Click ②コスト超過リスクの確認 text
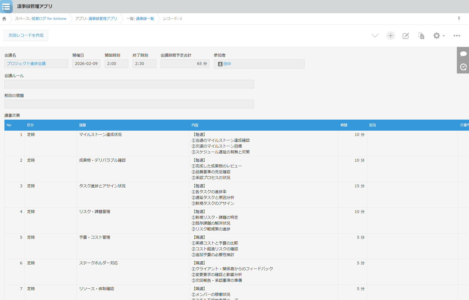Screen dimensions: 469x300 click(x=215, y=249)
